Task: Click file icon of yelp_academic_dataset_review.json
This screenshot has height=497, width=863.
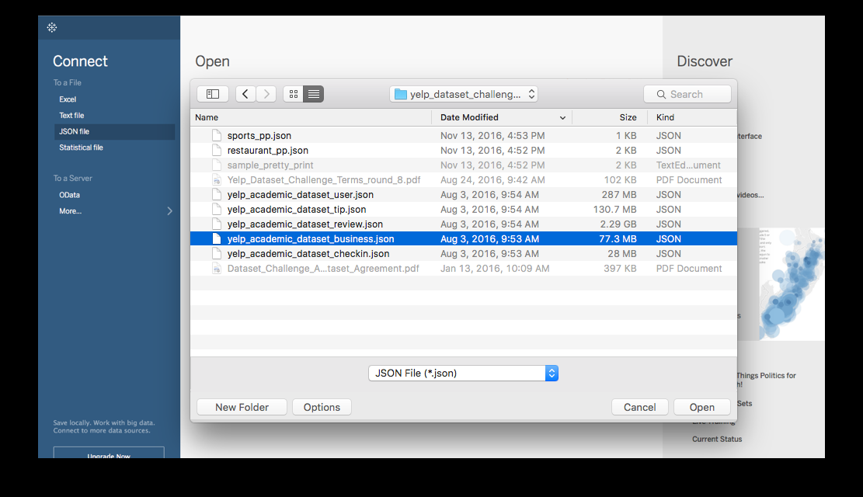Action: [217, 224]
